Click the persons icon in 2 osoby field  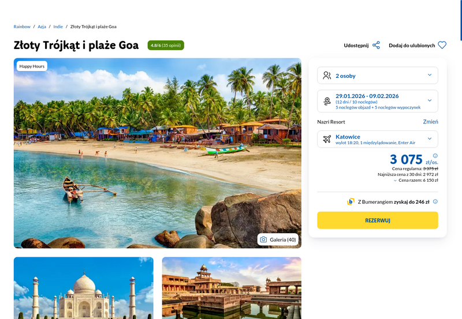click(x=327, y=76)
